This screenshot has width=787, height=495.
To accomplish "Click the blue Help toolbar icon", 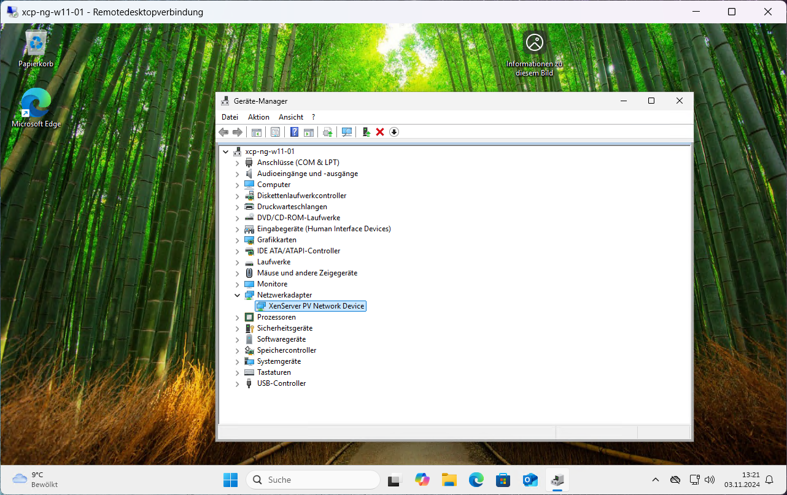I will pos(294,132).
